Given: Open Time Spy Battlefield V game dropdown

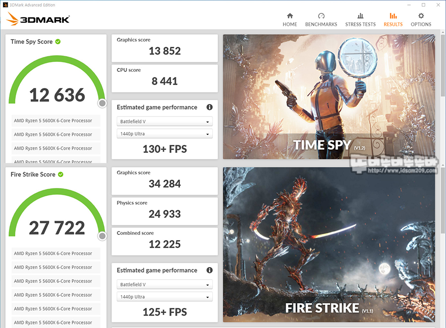Looking at the screenshot, I should (165, 121).
